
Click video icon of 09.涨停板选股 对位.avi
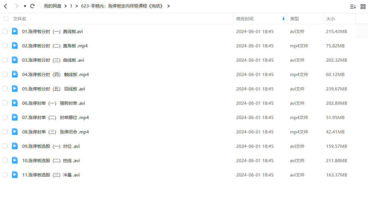15,146
